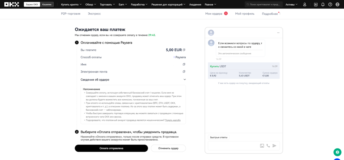This screenshot has height=160, width=344.
Task: Copy the seller email address
Action: pos(184,71)
